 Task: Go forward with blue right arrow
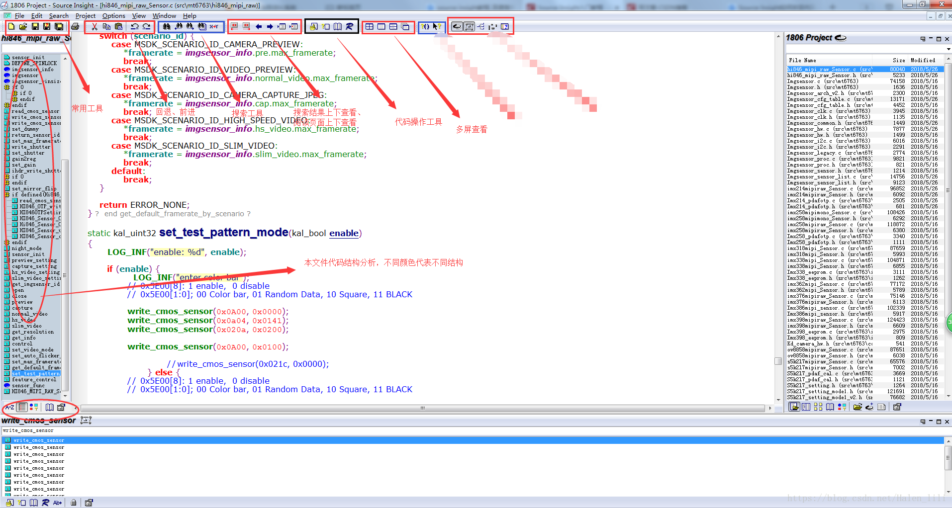coord(270,26)
